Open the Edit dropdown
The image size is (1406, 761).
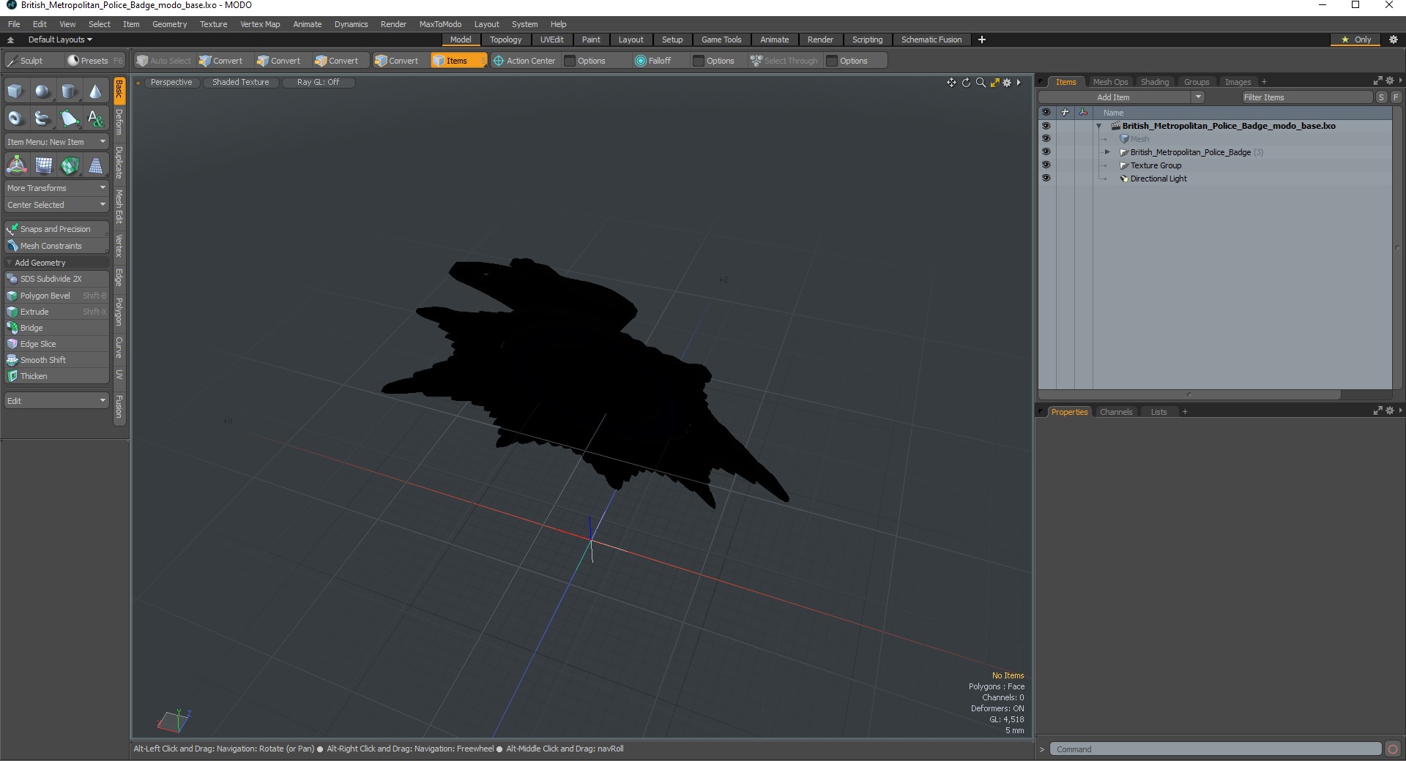pyautogui.click(x=57, y=401)
